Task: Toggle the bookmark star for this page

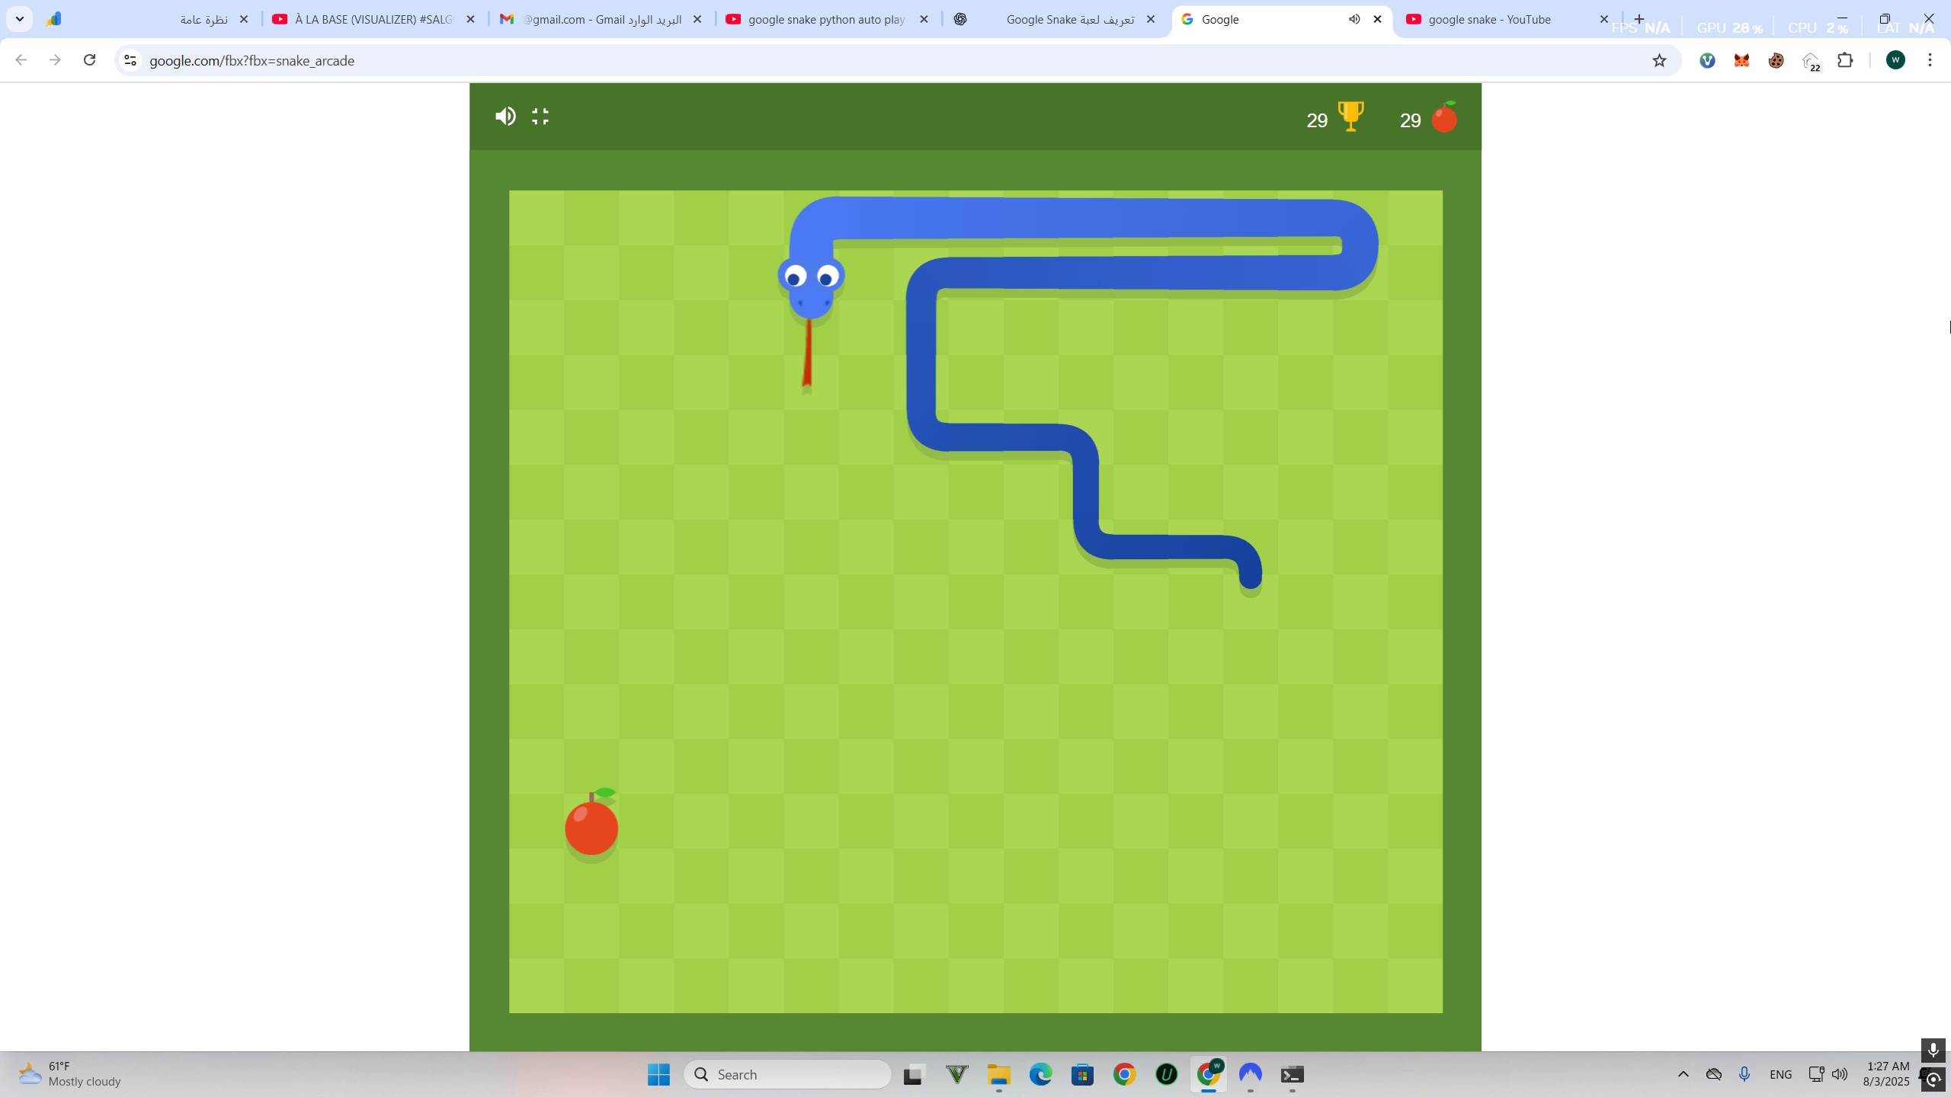Action: point(1659,60)
